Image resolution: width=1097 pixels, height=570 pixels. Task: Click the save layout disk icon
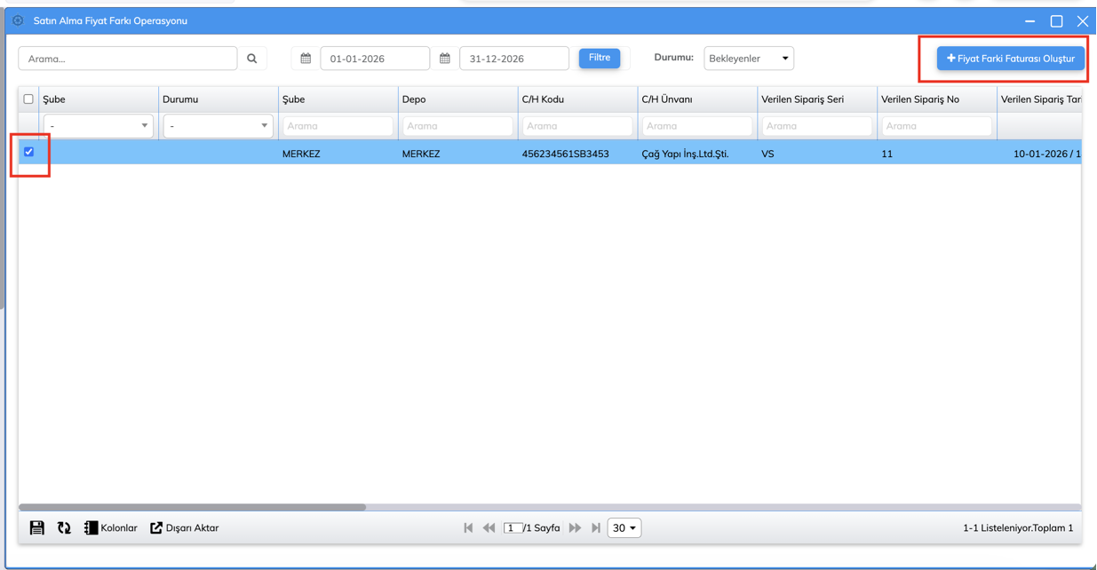pos(36,528)
